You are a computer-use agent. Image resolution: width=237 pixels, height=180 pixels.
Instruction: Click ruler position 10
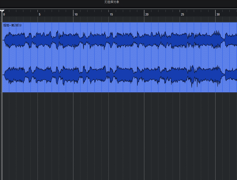76,14
